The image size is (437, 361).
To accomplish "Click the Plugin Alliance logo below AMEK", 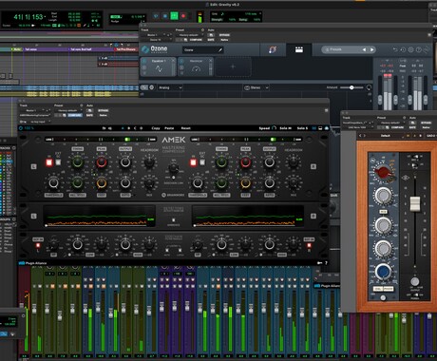I will [32, 263].
